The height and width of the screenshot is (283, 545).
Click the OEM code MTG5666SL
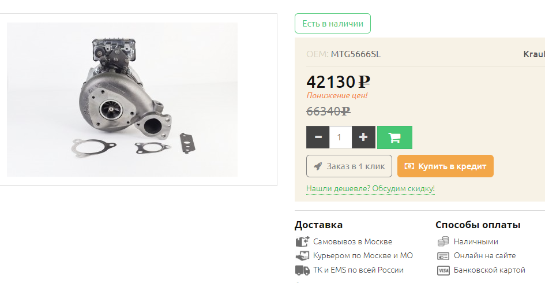(x=356, y=54)
